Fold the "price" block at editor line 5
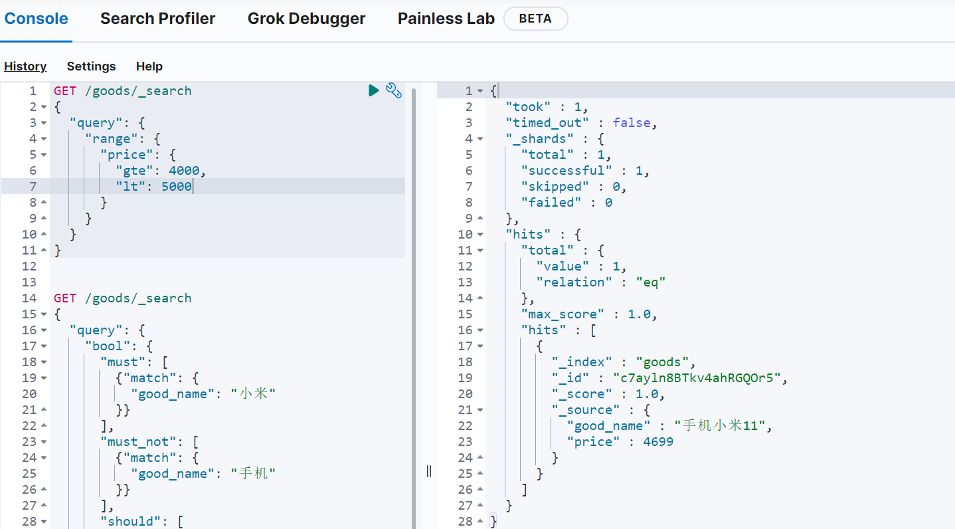 point(44,155)
